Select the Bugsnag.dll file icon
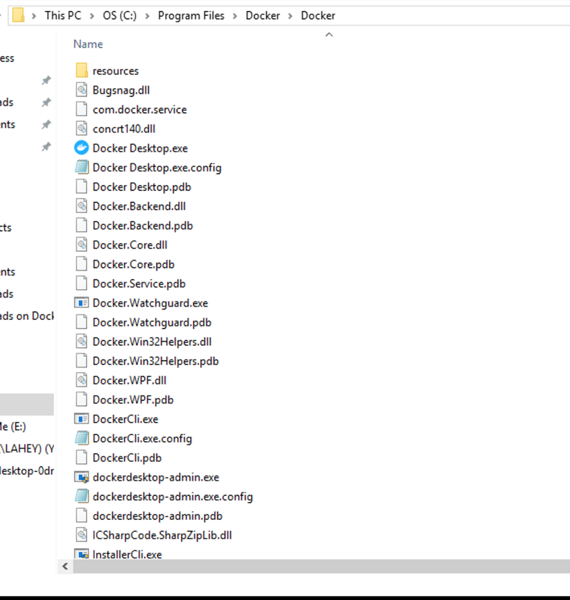The width and height of the screenshot is (570, 600). click(x=82, y=90)
